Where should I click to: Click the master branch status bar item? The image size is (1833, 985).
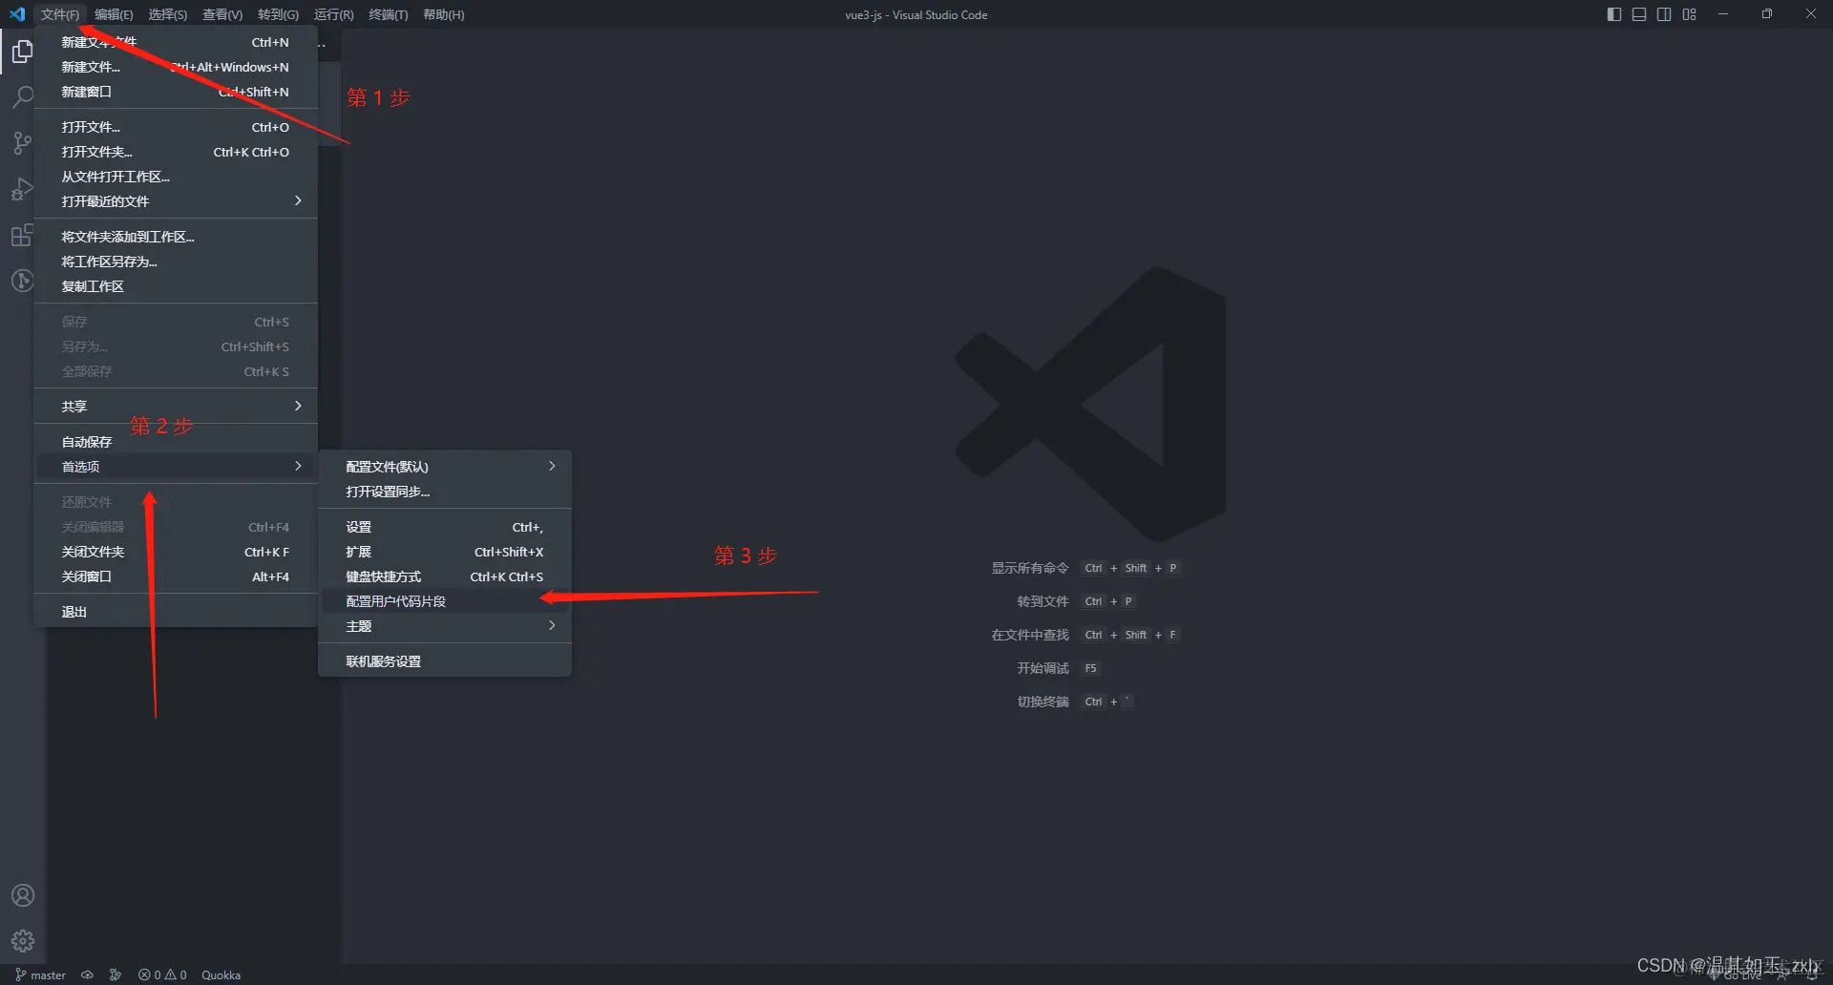(41, 975)
